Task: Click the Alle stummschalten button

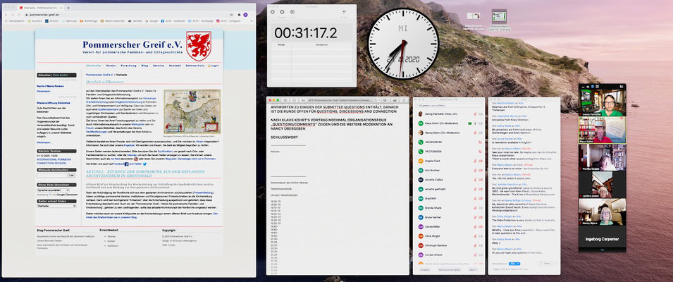Action: pos(450,269)
